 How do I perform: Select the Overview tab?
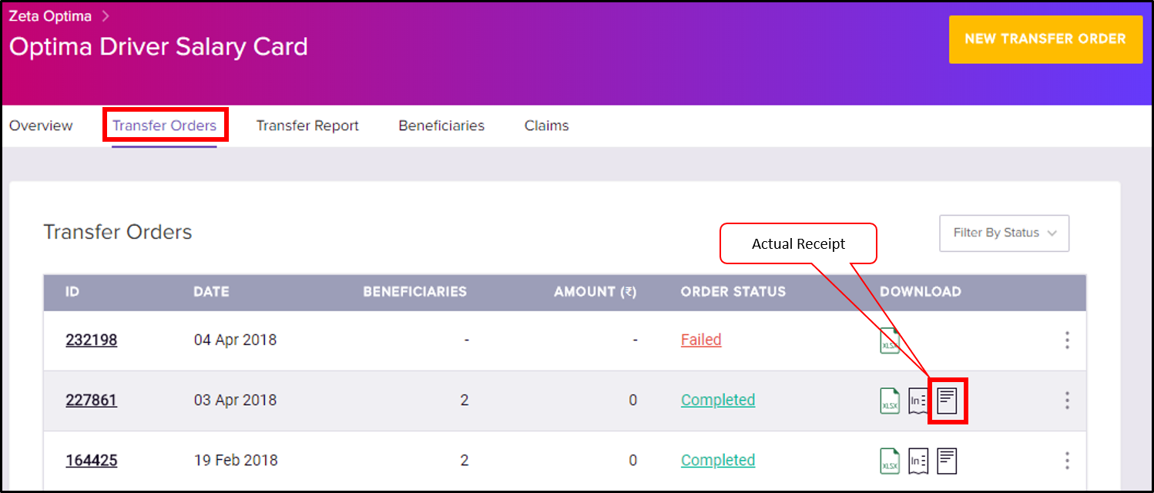point(41,126)
